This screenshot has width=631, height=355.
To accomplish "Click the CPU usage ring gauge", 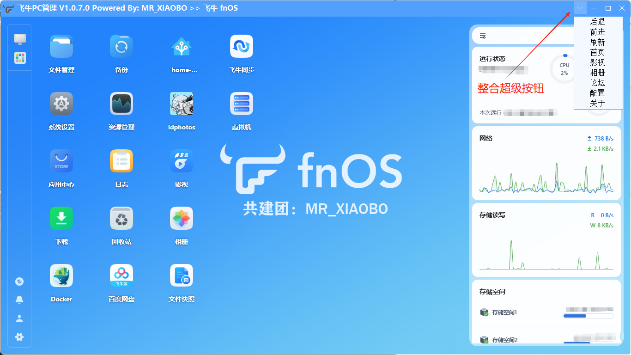I will [564, 69].
